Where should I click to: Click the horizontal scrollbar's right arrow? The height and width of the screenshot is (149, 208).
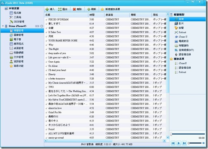[x=164, y=141]
